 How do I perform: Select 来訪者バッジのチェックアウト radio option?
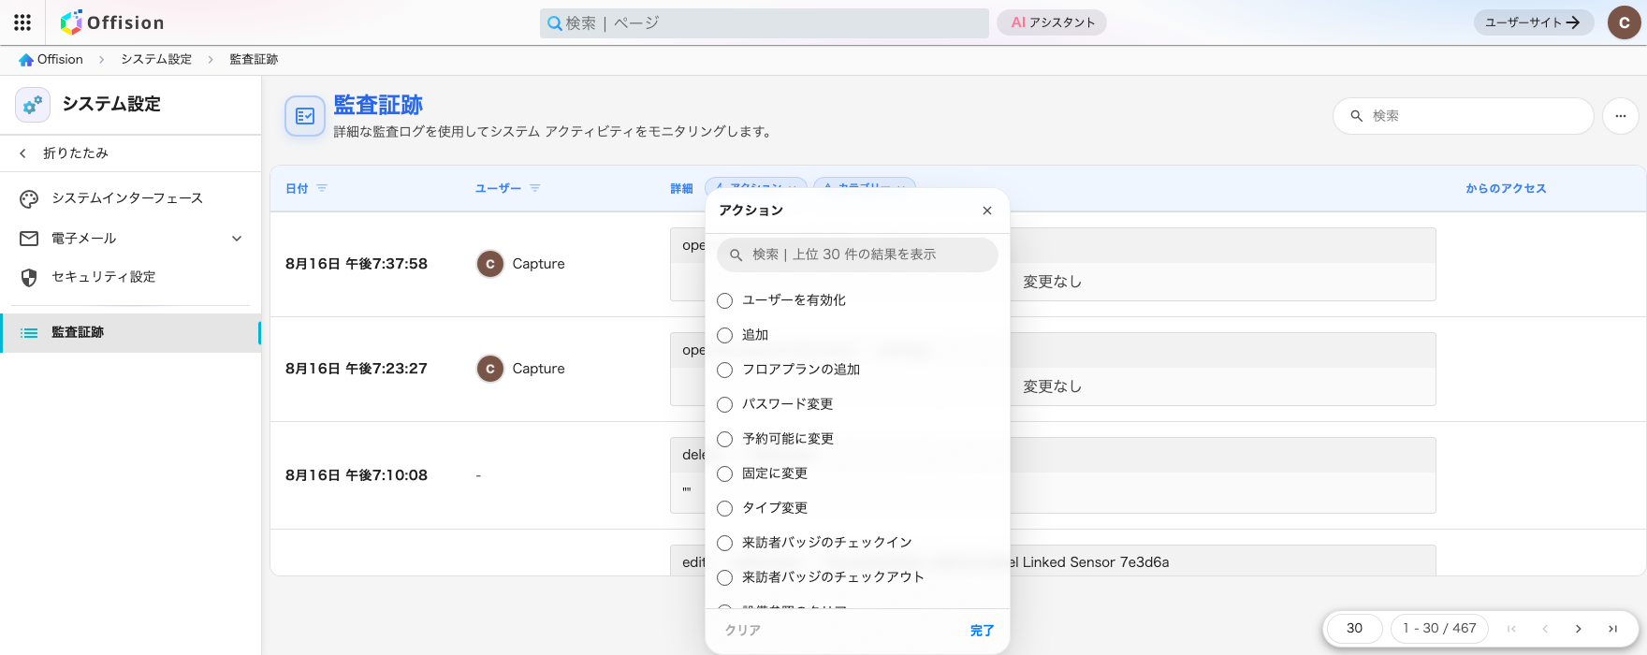coord(724,577)
